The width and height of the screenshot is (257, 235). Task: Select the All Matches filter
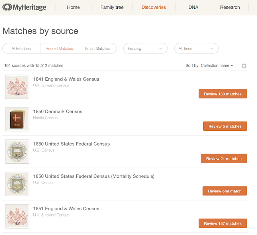(21, 49)
